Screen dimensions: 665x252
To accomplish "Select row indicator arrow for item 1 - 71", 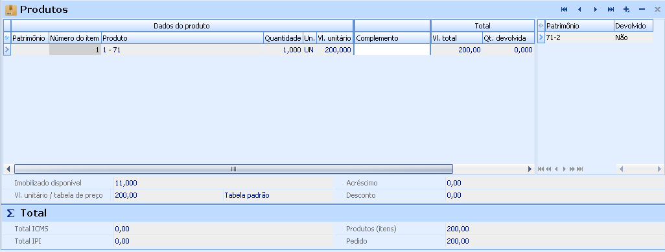I will (x=6, y=50).
